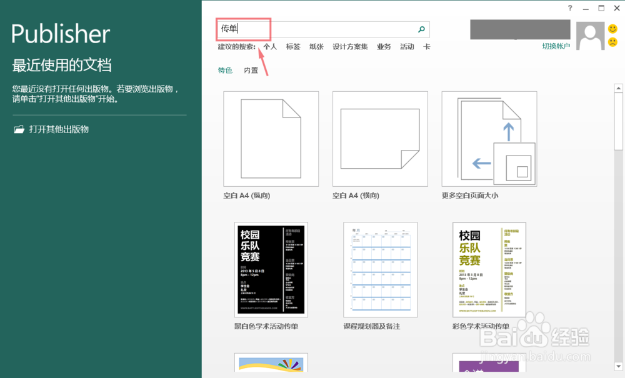Select the 更多空白页面大小 template option
The width and height of the screenshot is (625, 378).
[489, 138]
